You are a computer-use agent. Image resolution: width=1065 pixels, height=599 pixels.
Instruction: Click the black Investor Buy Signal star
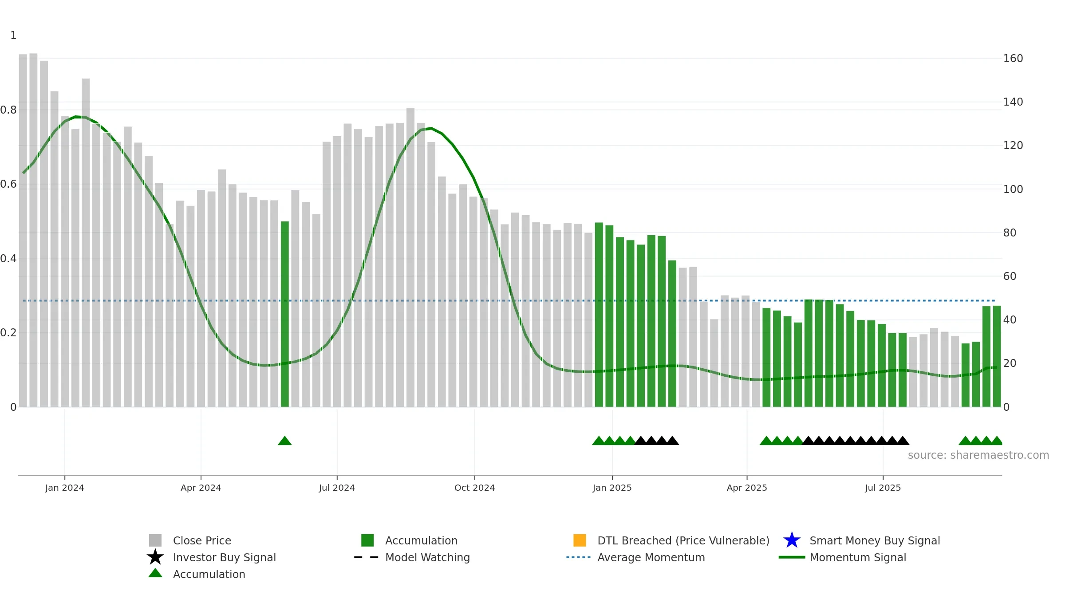coord(155,557)
